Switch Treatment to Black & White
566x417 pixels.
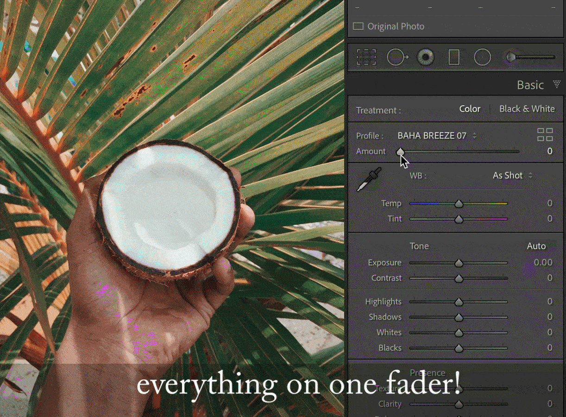(x=527, y=109)
